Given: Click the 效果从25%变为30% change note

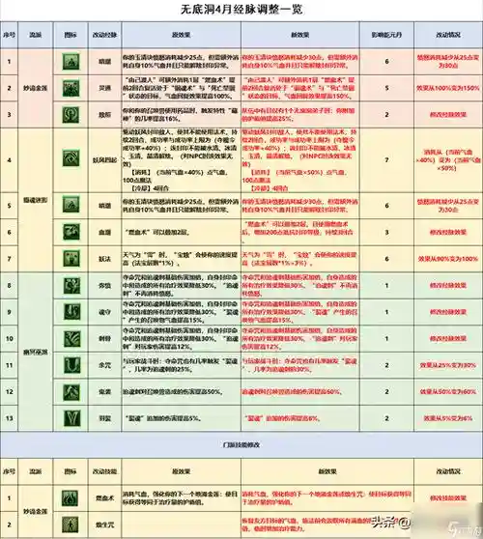Looking at the screenshot, I should tap(448, 365).
